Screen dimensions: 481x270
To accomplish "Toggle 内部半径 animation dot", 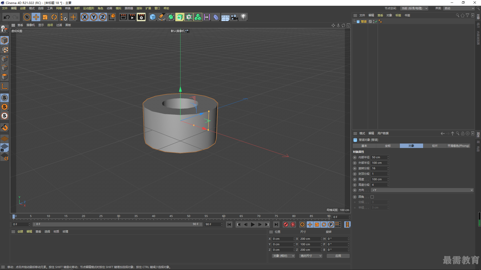I will click(x=355, y=157).
